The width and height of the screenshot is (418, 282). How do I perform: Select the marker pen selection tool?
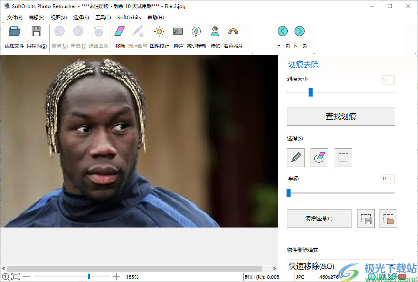point(295,157)
